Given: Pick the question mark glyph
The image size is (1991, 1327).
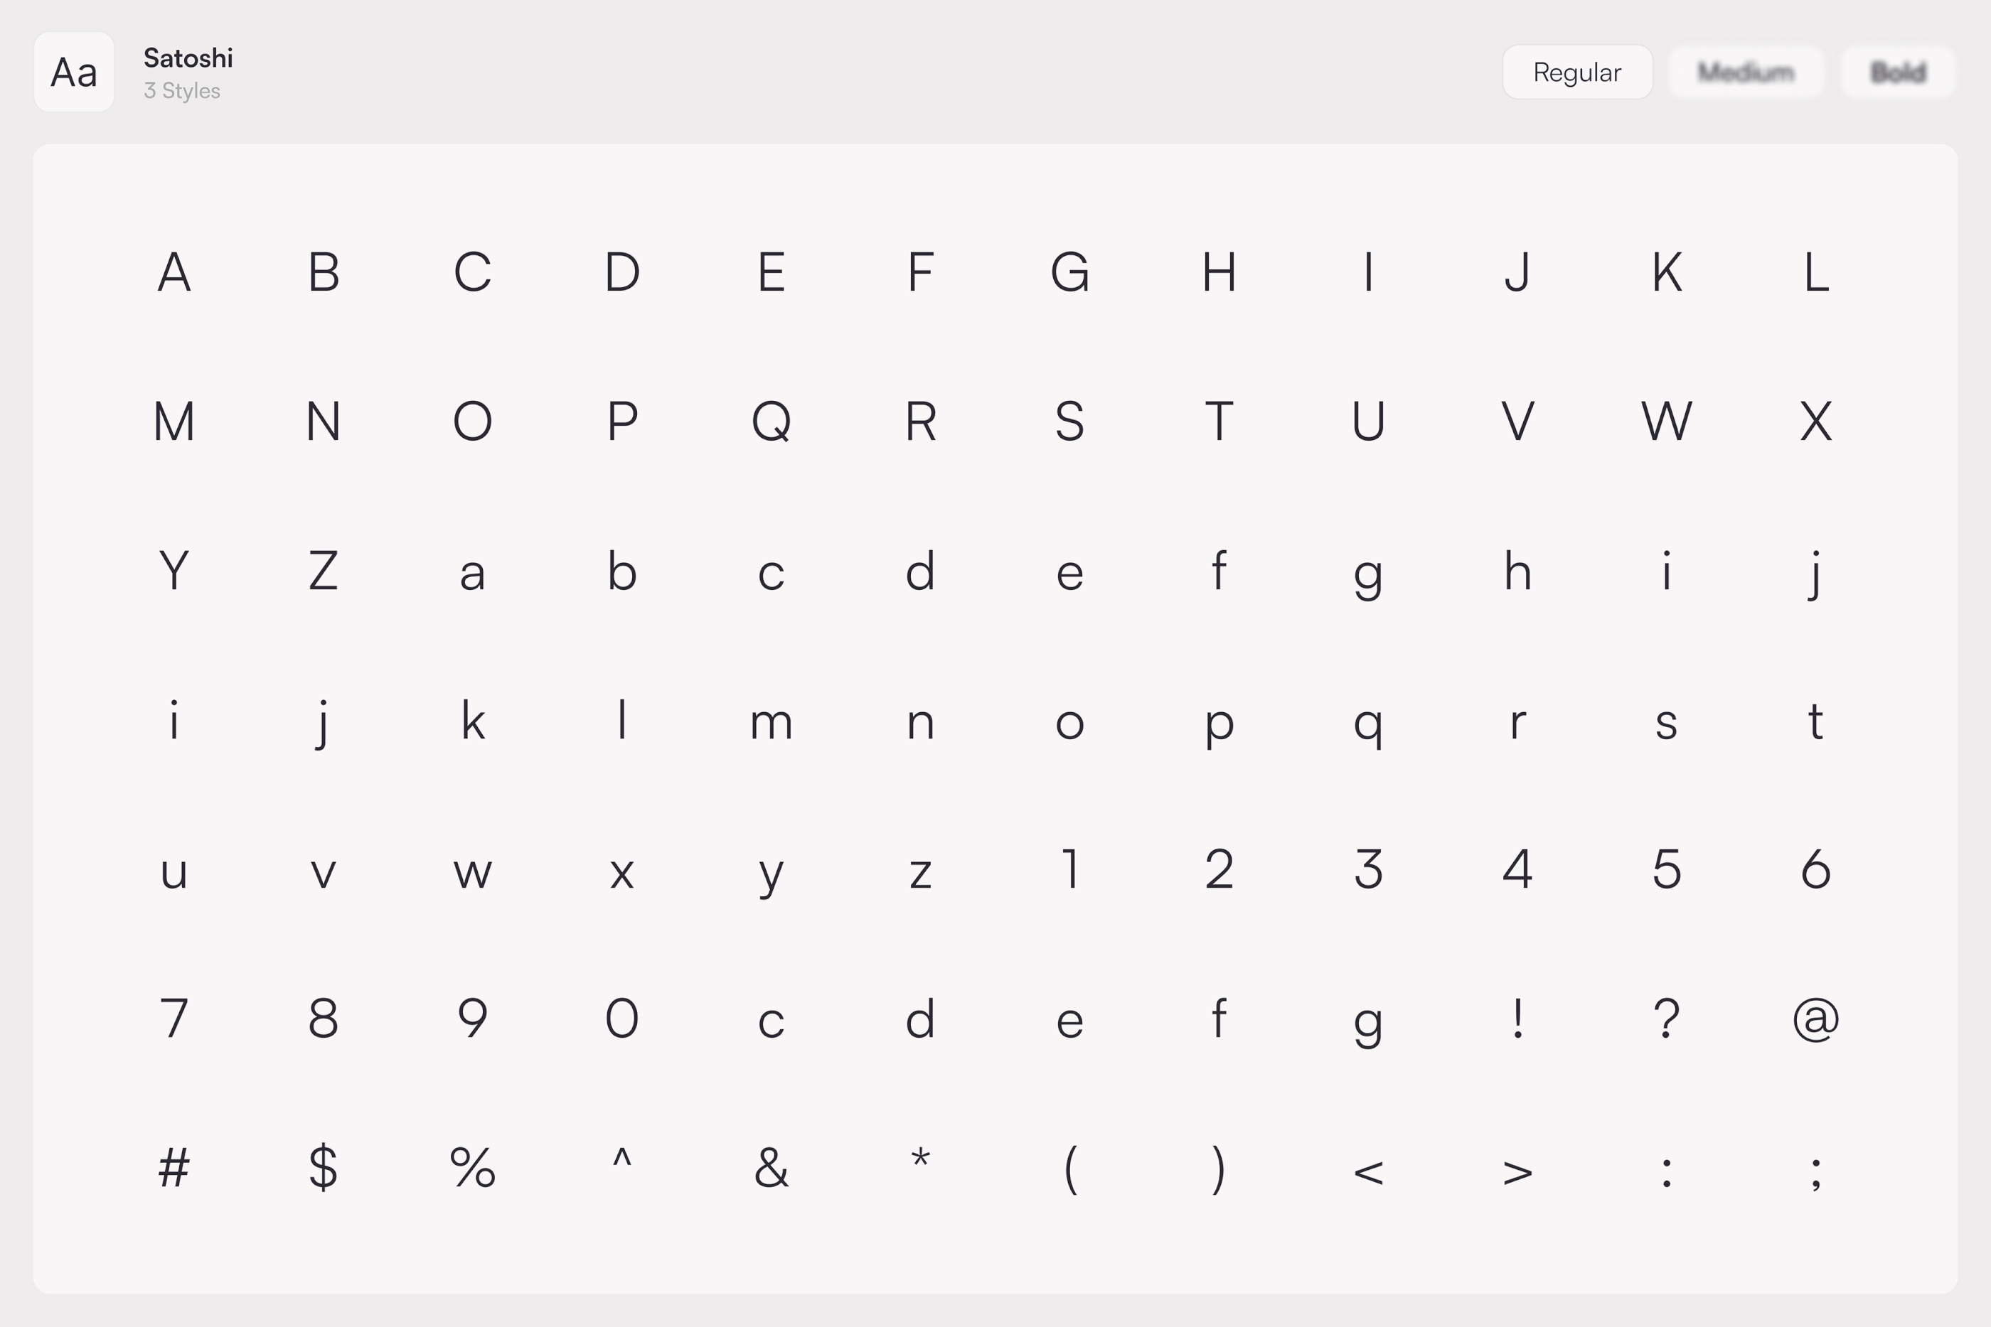Looking at the screenshot, I should (1666, 1019).
